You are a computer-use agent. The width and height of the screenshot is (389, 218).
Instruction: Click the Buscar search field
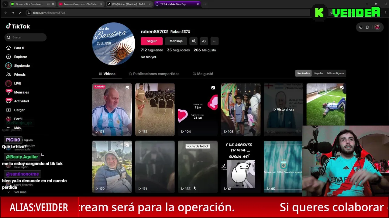[26, 37]
